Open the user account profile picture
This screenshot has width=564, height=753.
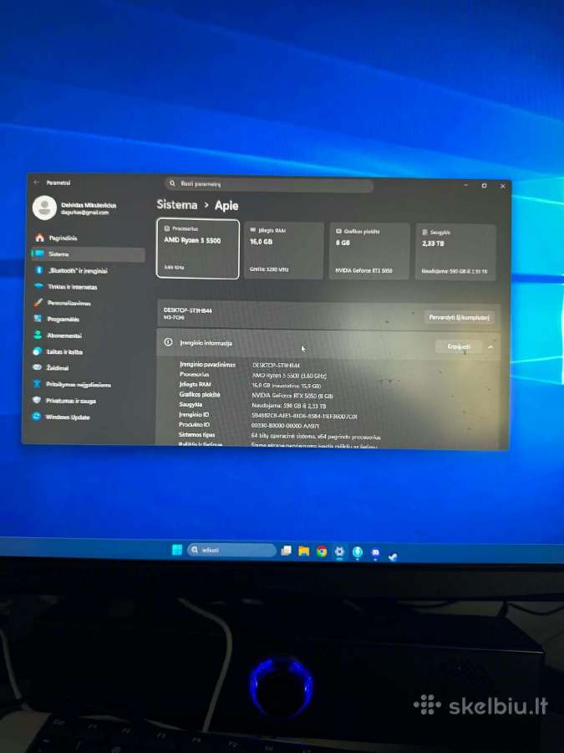point(44,208)
